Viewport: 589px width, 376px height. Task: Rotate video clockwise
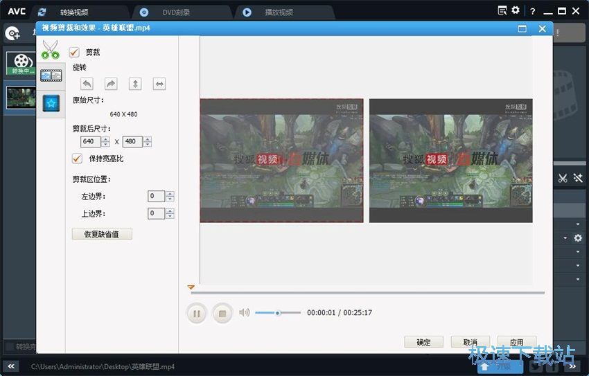coord(111,84)
